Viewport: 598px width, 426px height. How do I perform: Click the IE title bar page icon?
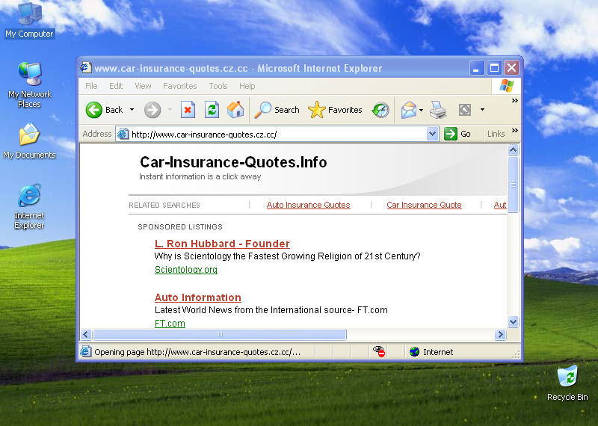pos(86,68)
